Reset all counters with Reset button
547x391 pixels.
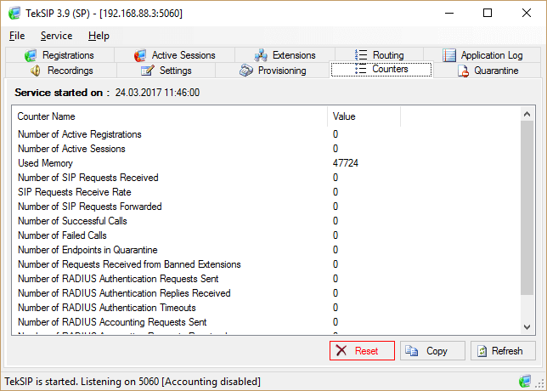362,350
